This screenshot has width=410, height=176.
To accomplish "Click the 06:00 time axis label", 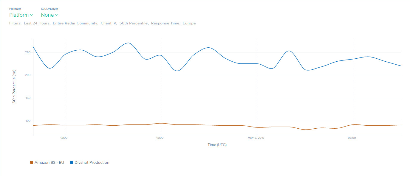I will [x=352, y=138].
